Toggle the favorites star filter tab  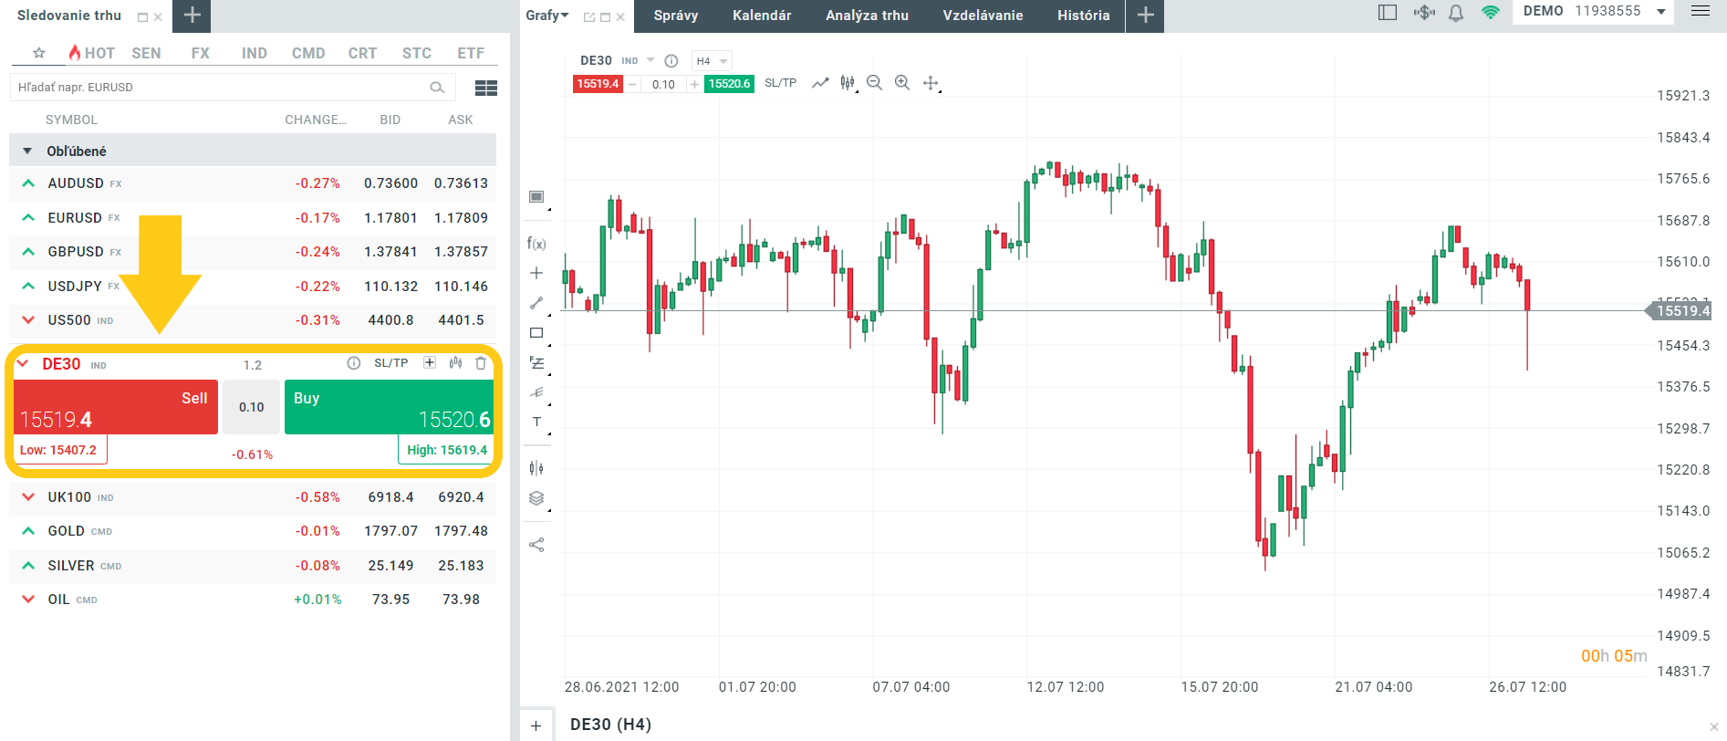[39, 53]
